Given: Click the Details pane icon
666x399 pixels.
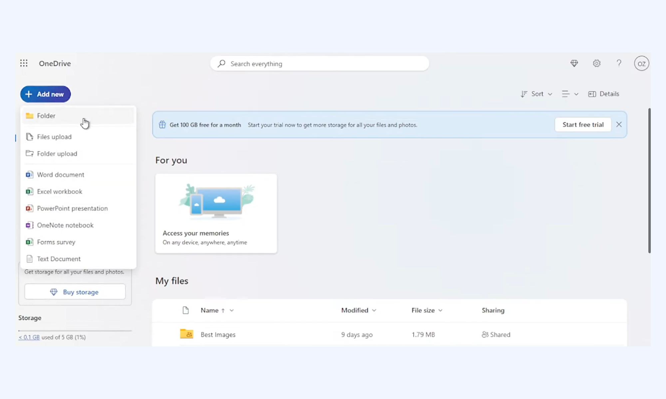Looking at the screenshot, I should coord(592,94).
